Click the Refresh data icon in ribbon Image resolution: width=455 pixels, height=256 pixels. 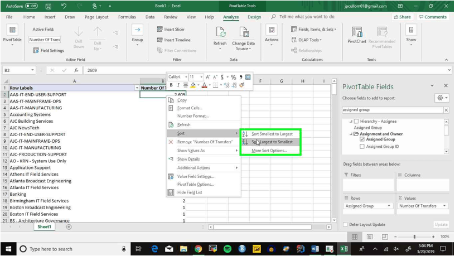pos(220,32)
